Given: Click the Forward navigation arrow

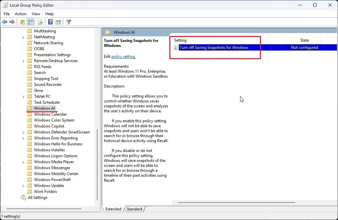Looking at the screenshot, I should pyautogui.click(x=13, y=22).
